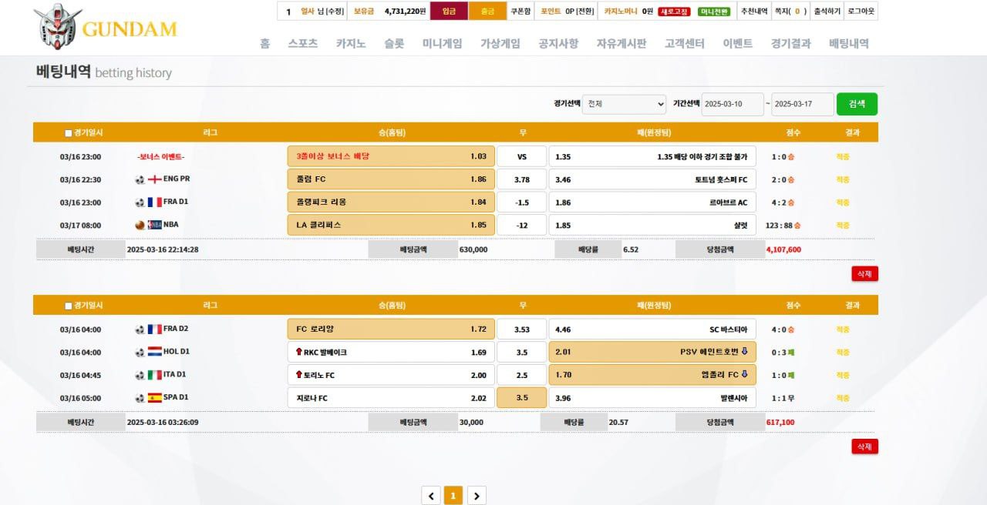
Task: Click the basketball icon in the NBA row
Action: [140, 226]
